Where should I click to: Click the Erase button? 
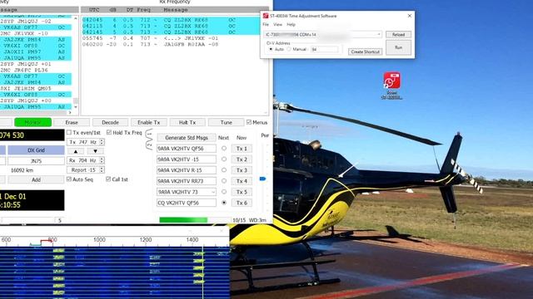click(x=72, y=122)
